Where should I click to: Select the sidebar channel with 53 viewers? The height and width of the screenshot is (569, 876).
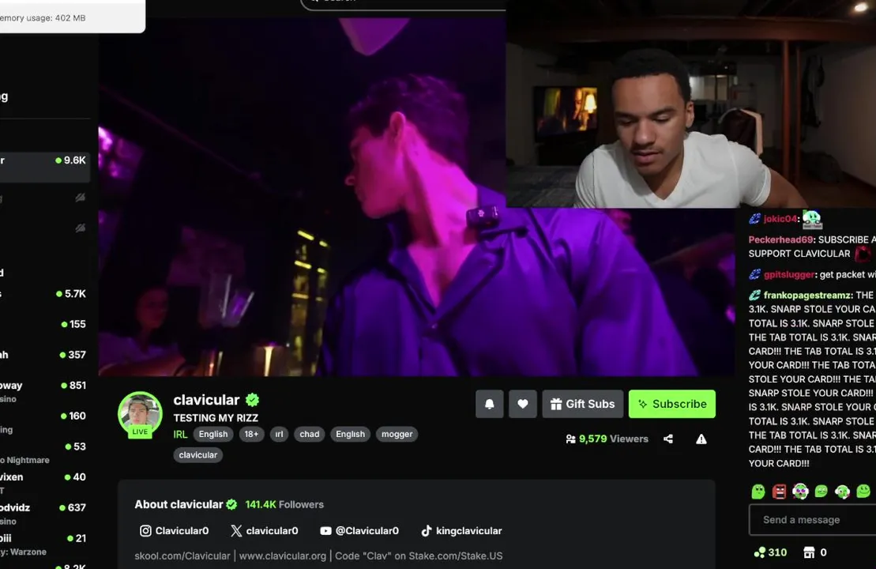45,453
